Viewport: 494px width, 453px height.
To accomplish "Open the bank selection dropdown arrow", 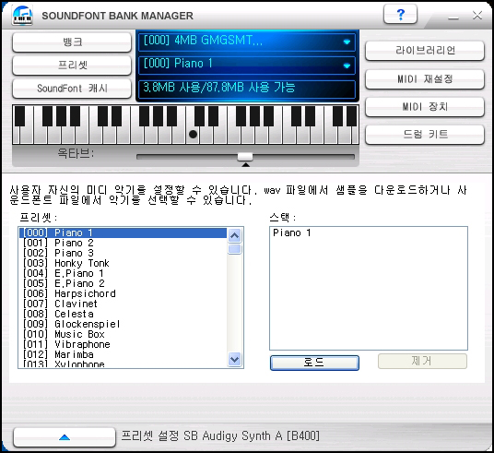I will (x=347, y=42).
